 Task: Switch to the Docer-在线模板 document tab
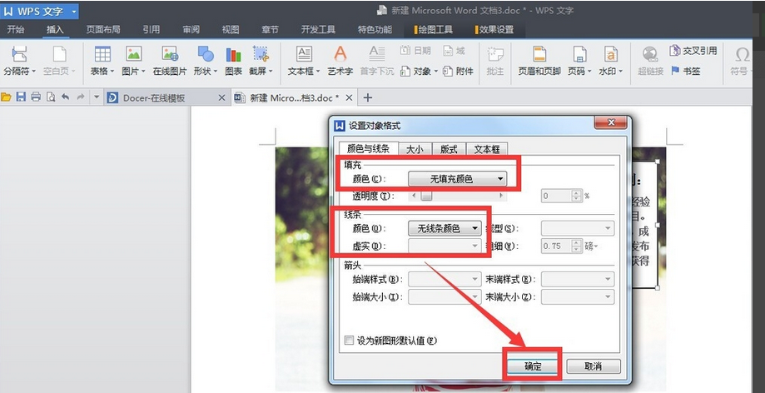166,97
